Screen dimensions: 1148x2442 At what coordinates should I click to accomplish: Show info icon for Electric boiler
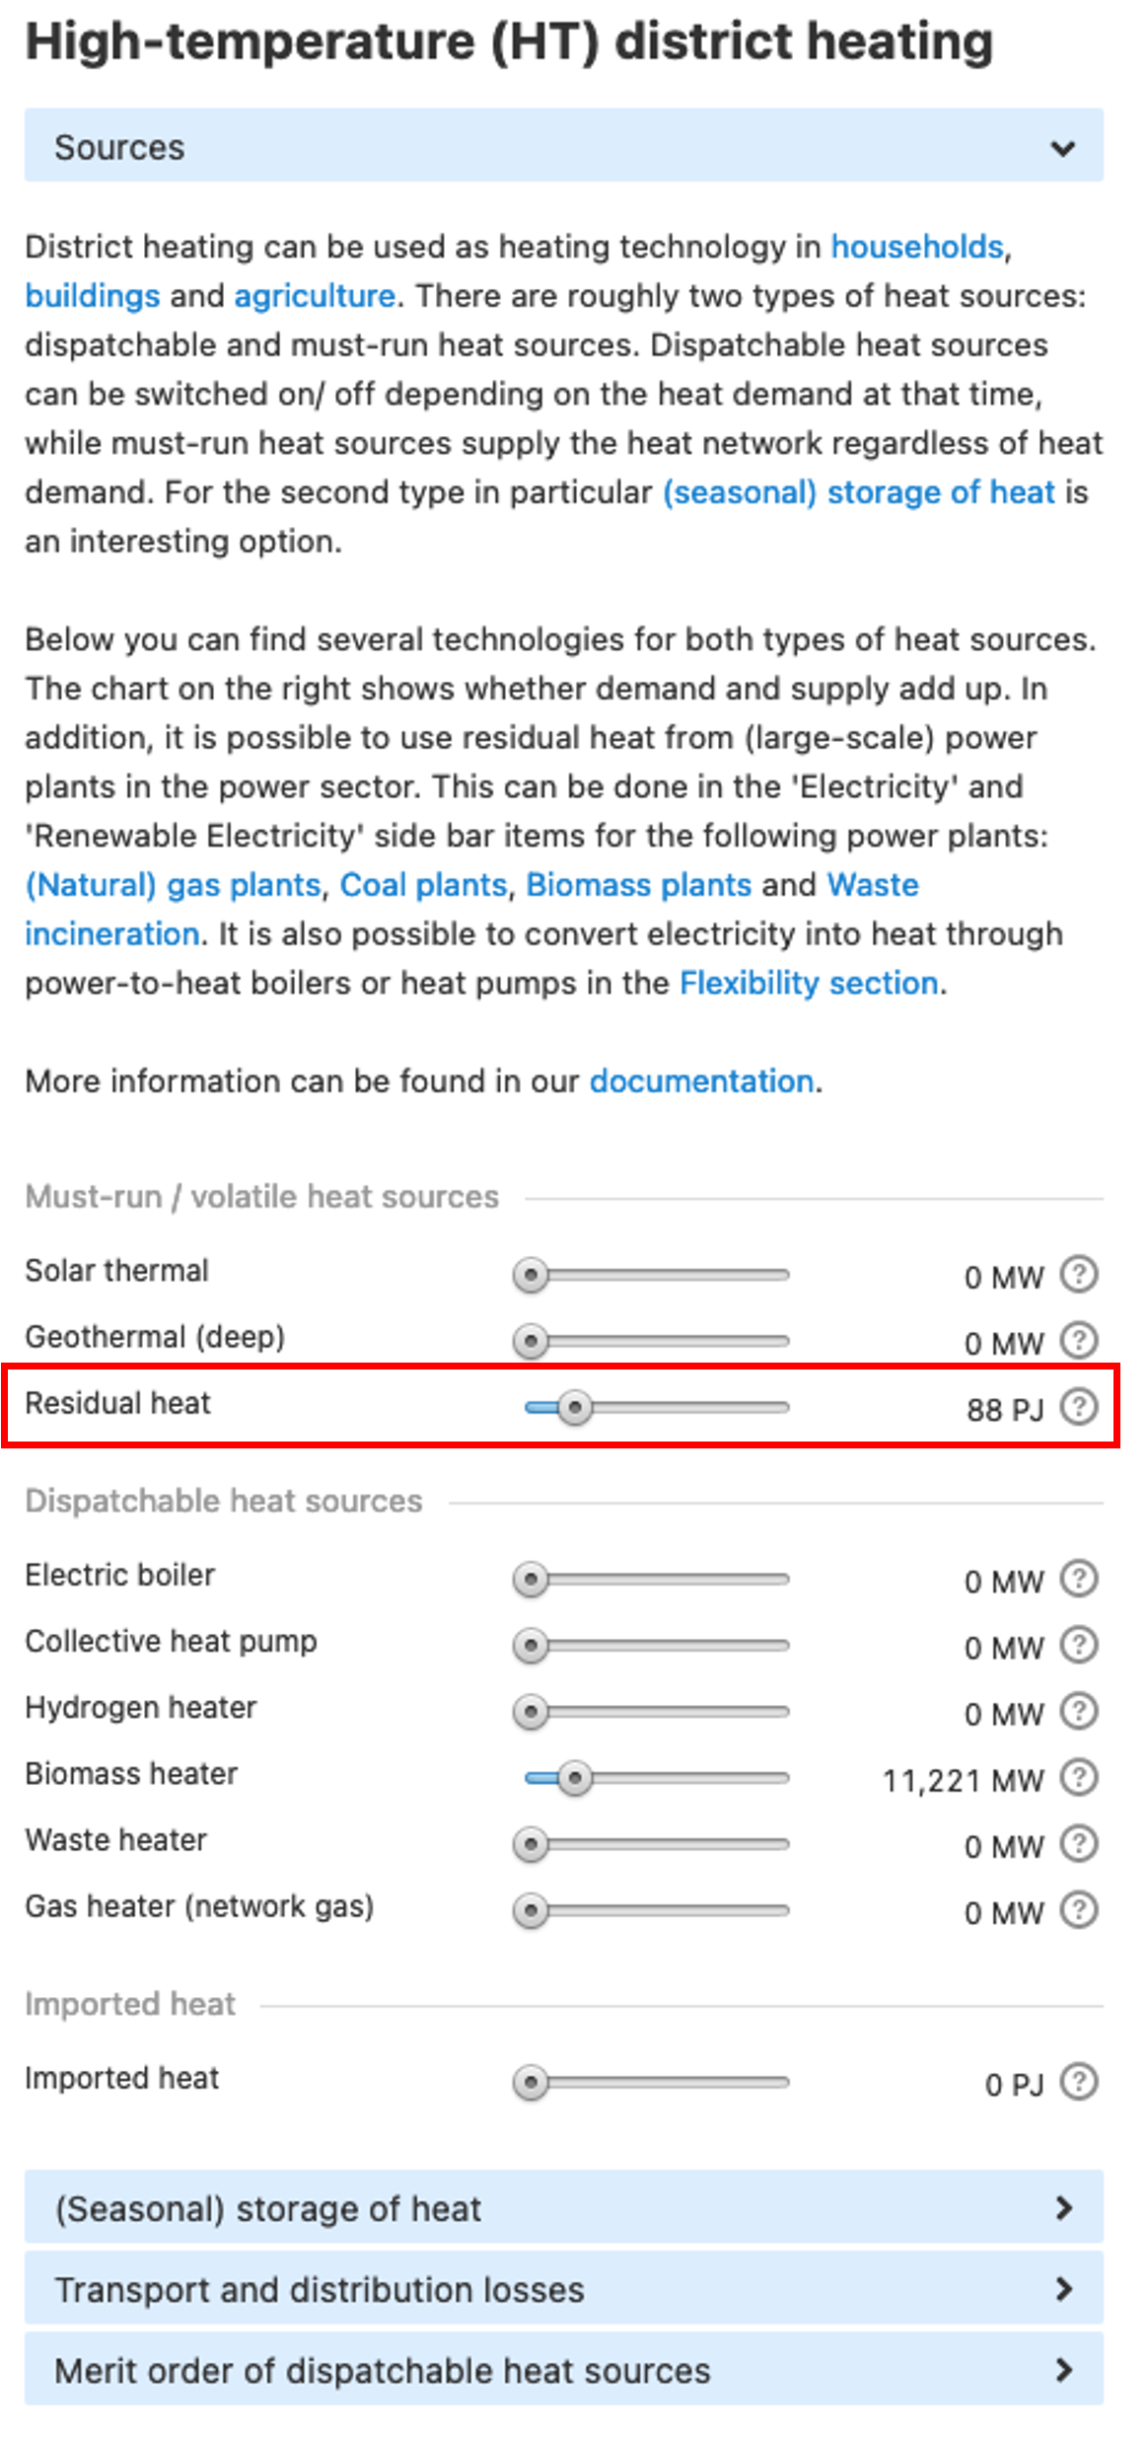click(1078, 1578)
